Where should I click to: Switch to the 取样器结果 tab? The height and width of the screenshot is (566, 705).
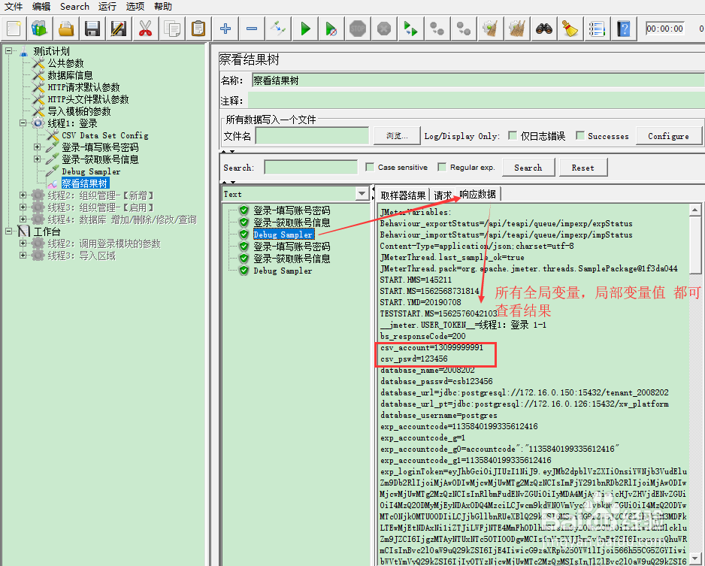[x=403, y=195]
